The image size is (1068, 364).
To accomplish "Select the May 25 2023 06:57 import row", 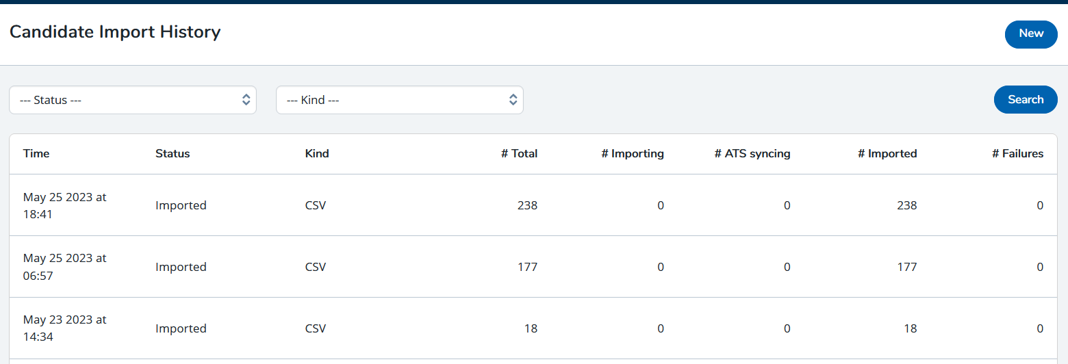I will click(x=533, y=267).
